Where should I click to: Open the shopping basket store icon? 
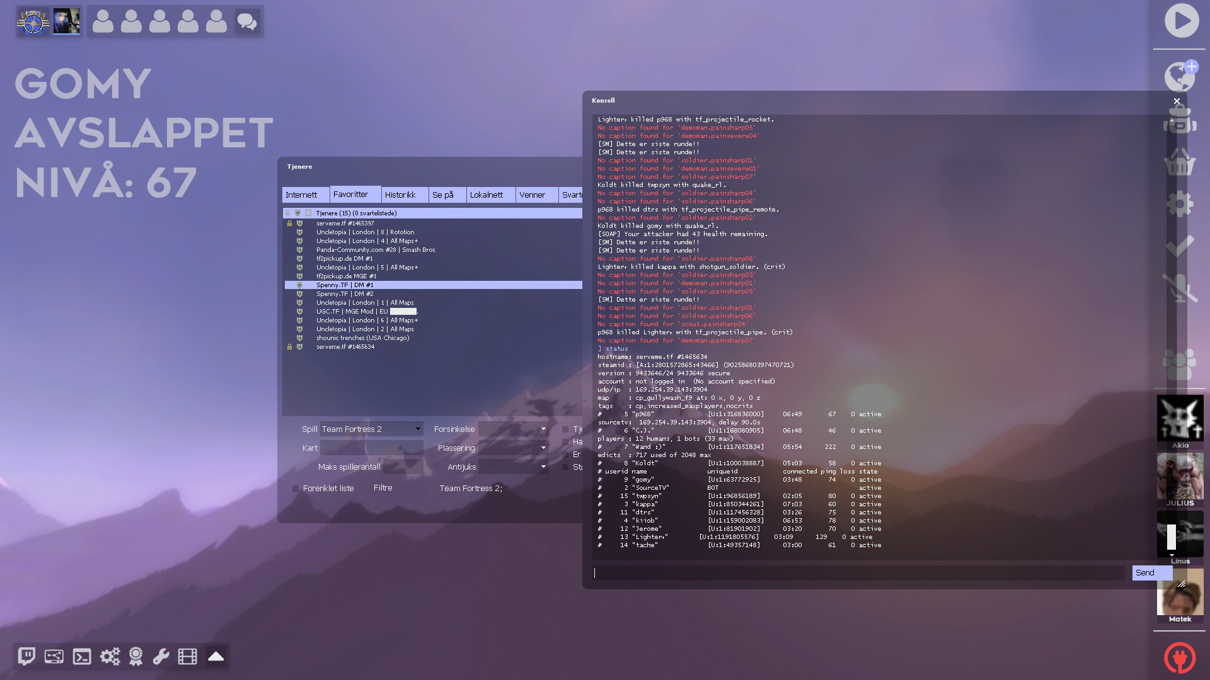tap(1179, 163)
